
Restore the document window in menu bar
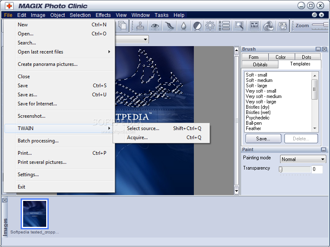pyautogui.click(x=314, y=15)
